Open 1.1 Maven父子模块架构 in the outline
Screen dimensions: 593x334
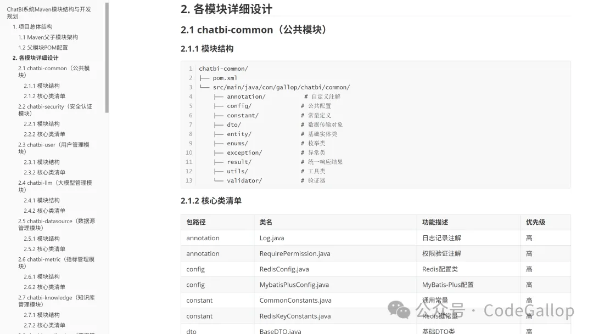[48, 37]
